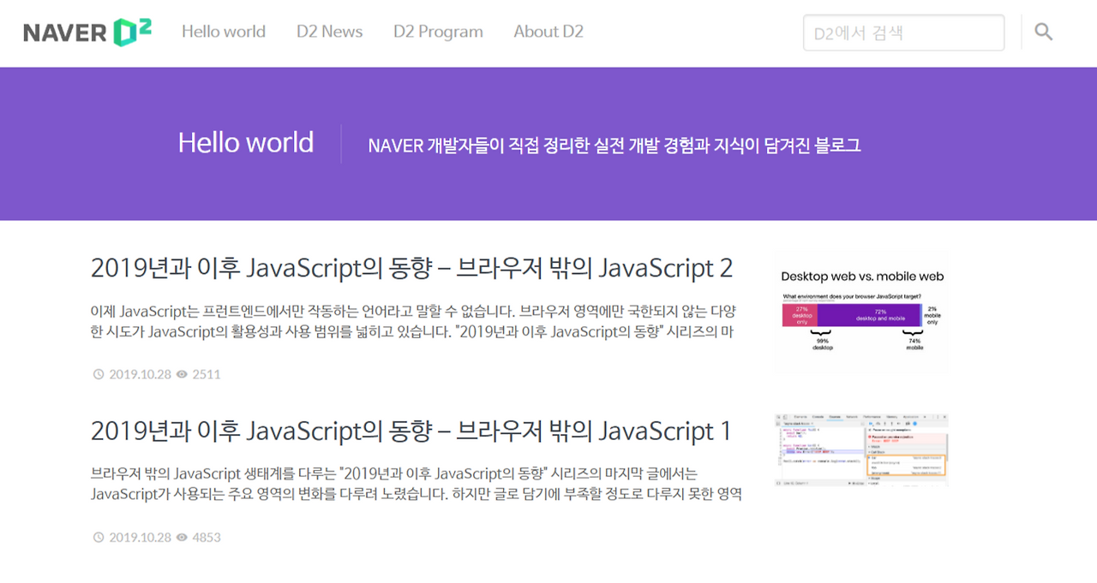The image size is (1097, 583).
Task: Open the devtools screenshot thumbnail
Action: click(861, 450)
